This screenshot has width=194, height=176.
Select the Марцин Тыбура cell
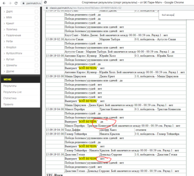tap(117, 39)
